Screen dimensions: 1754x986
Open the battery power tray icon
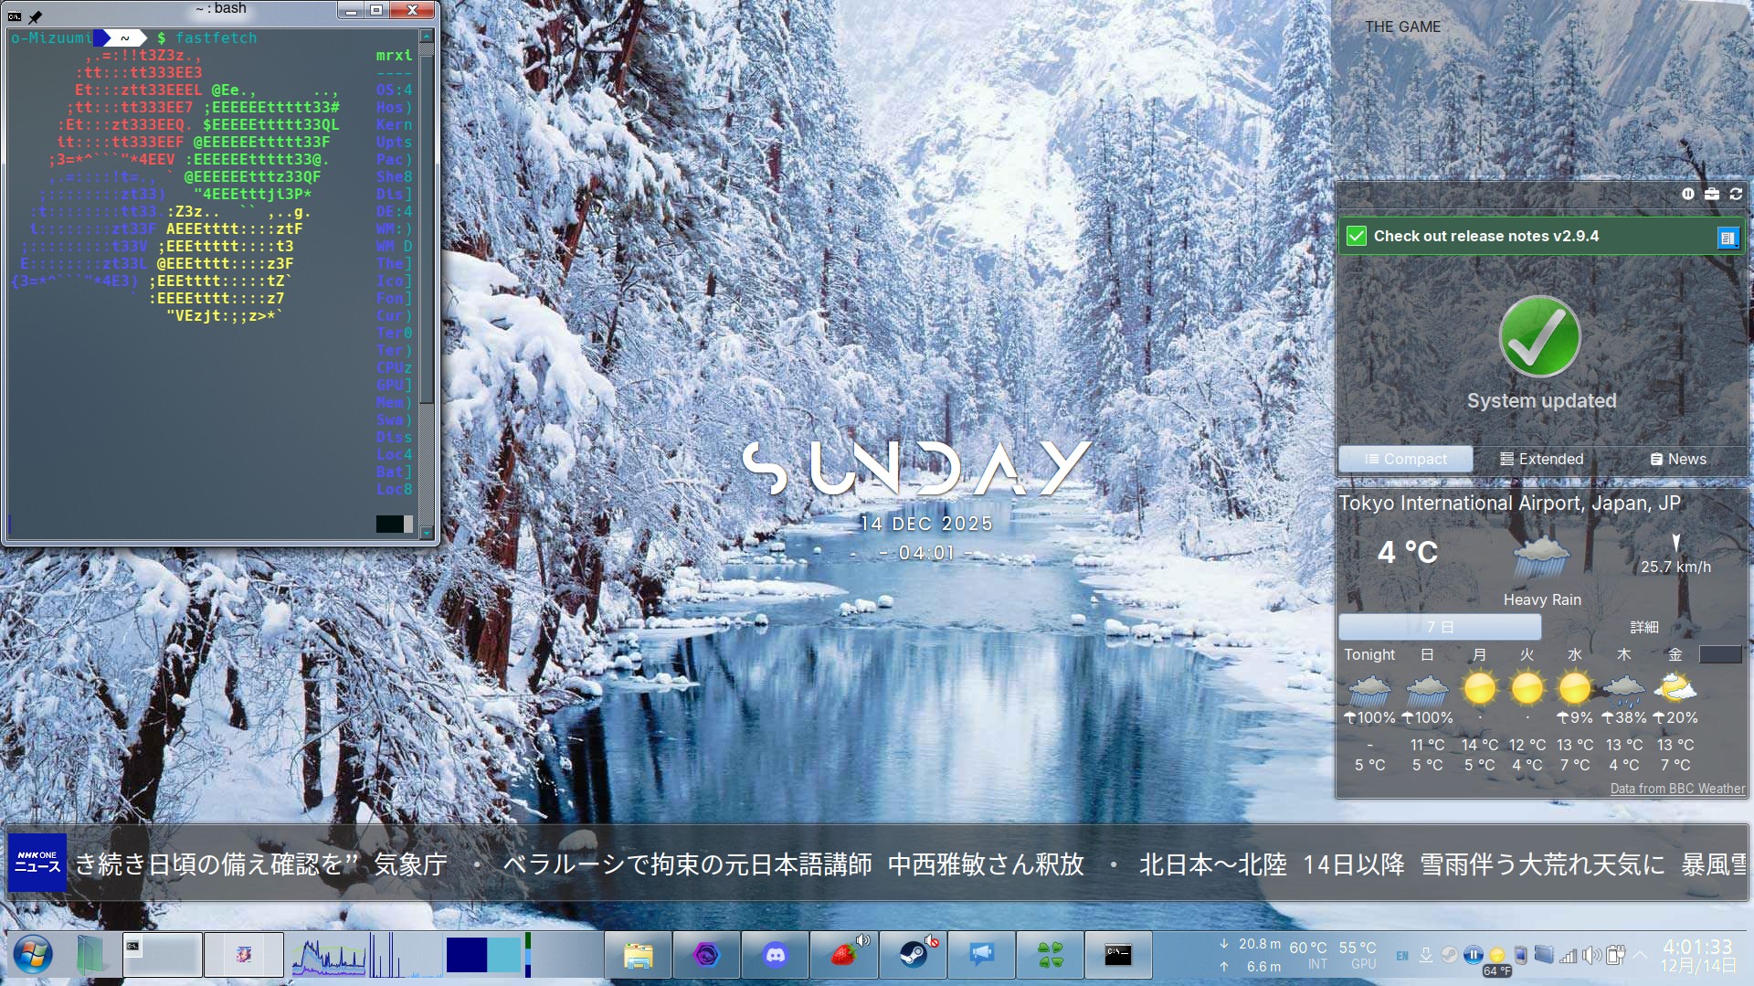(x=1615, y=955)
